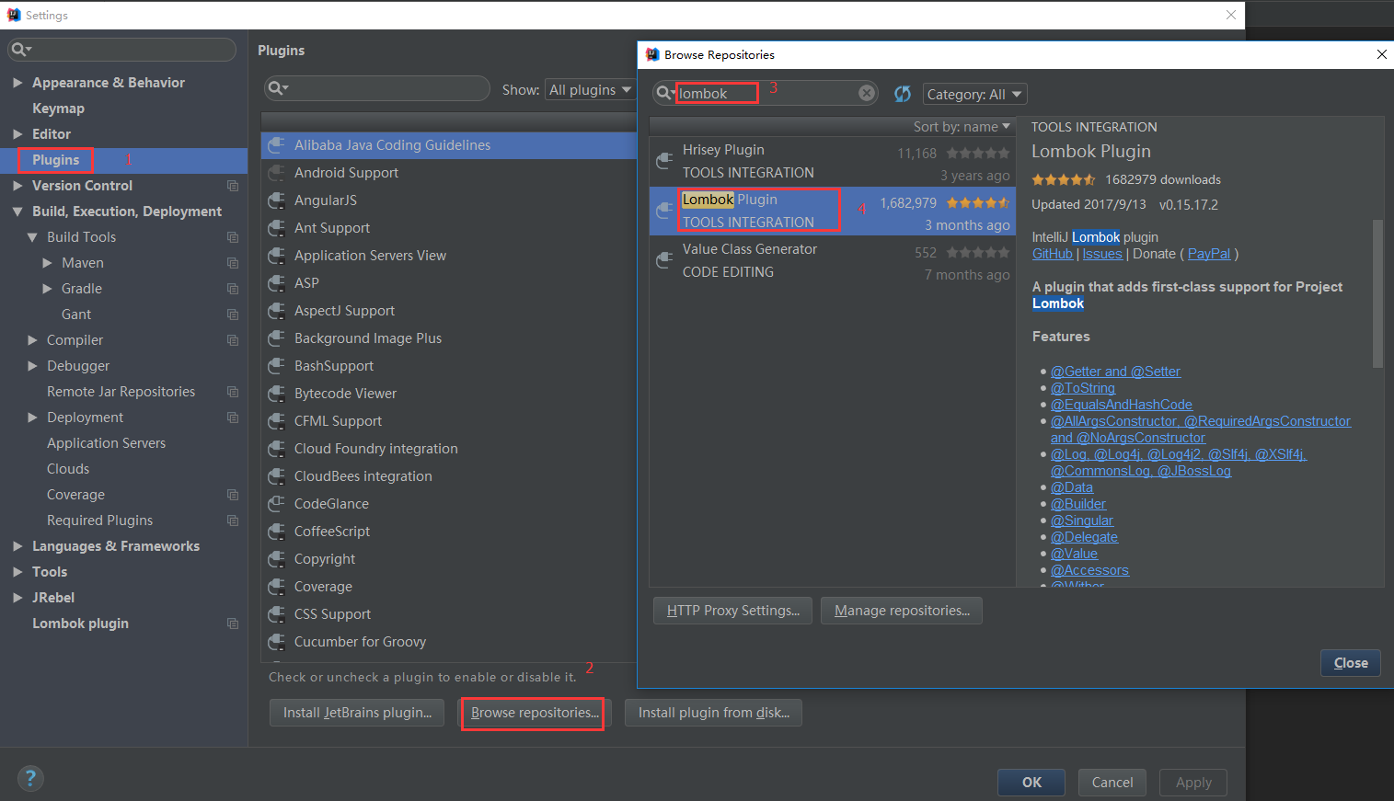Open the Issues link for Lombok

point(1102,254)
